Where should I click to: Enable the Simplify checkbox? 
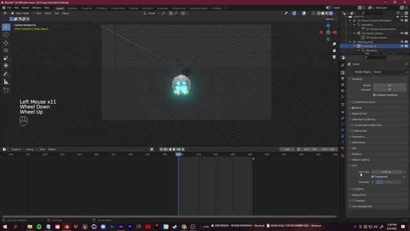click(353, 189)
